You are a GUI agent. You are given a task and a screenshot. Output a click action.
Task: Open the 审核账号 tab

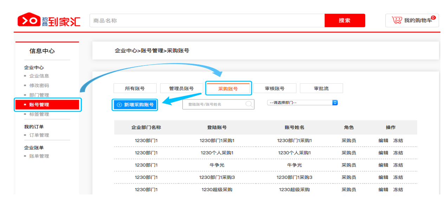point(275,89)
